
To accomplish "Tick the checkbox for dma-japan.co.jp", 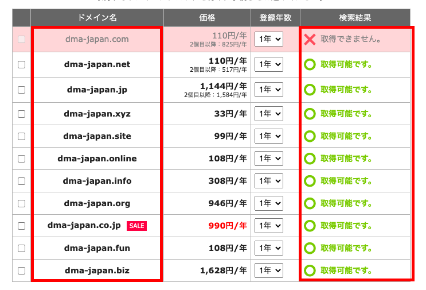I will tap(22, 226).
